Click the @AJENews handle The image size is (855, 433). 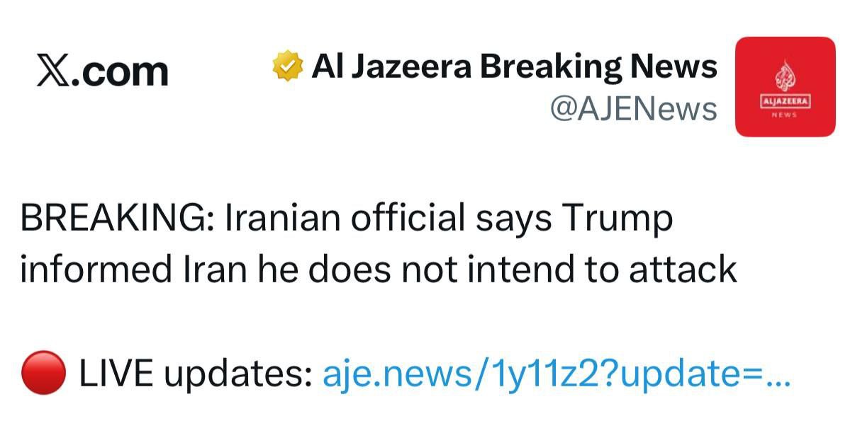click(x=633, y=108)
